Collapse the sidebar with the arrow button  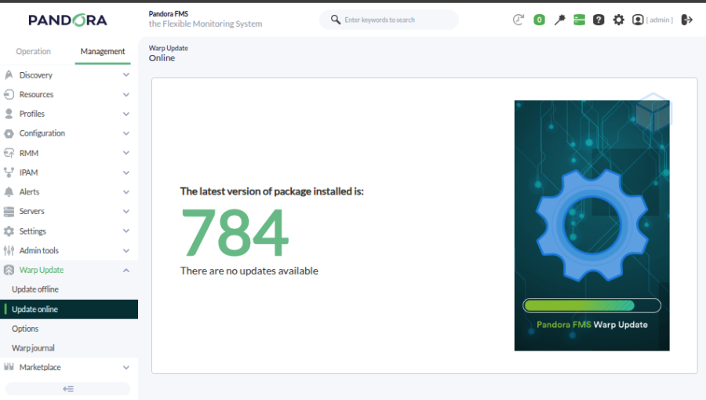point(67,389)
